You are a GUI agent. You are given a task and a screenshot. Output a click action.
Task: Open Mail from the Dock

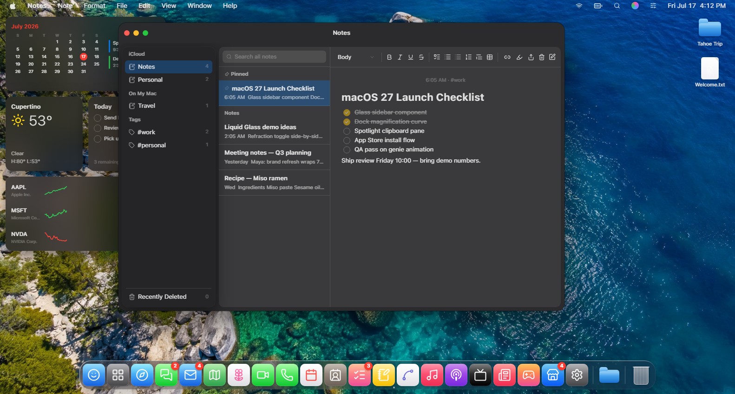[x=190, y=375]
